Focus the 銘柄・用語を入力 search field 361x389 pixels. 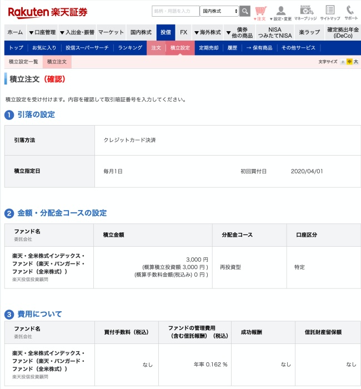(x=176, y=11)
